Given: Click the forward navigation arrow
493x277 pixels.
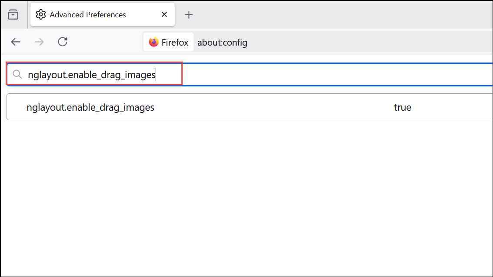Looking at the screenshot, I should click(39, 42).
